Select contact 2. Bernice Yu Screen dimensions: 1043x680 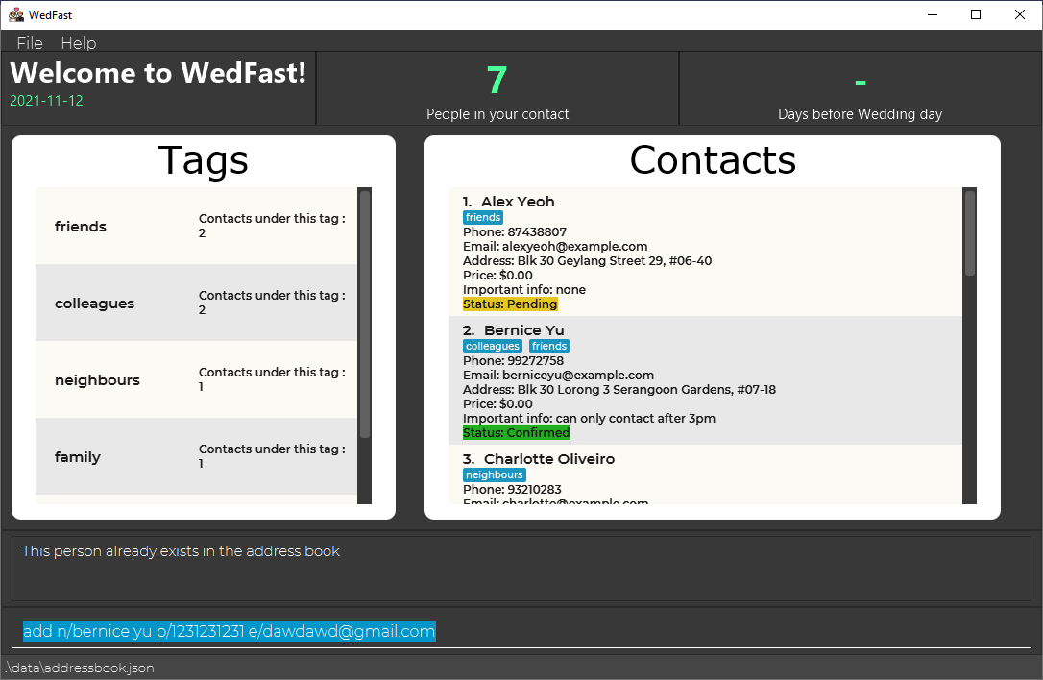705,380
